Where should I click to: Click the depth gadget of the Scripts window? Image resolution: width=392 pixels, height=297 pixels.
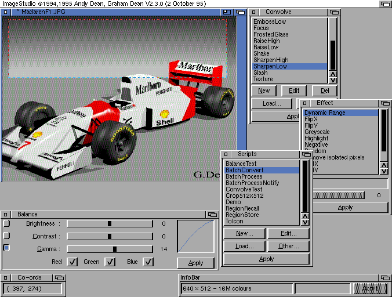click(x=306, y=154)
